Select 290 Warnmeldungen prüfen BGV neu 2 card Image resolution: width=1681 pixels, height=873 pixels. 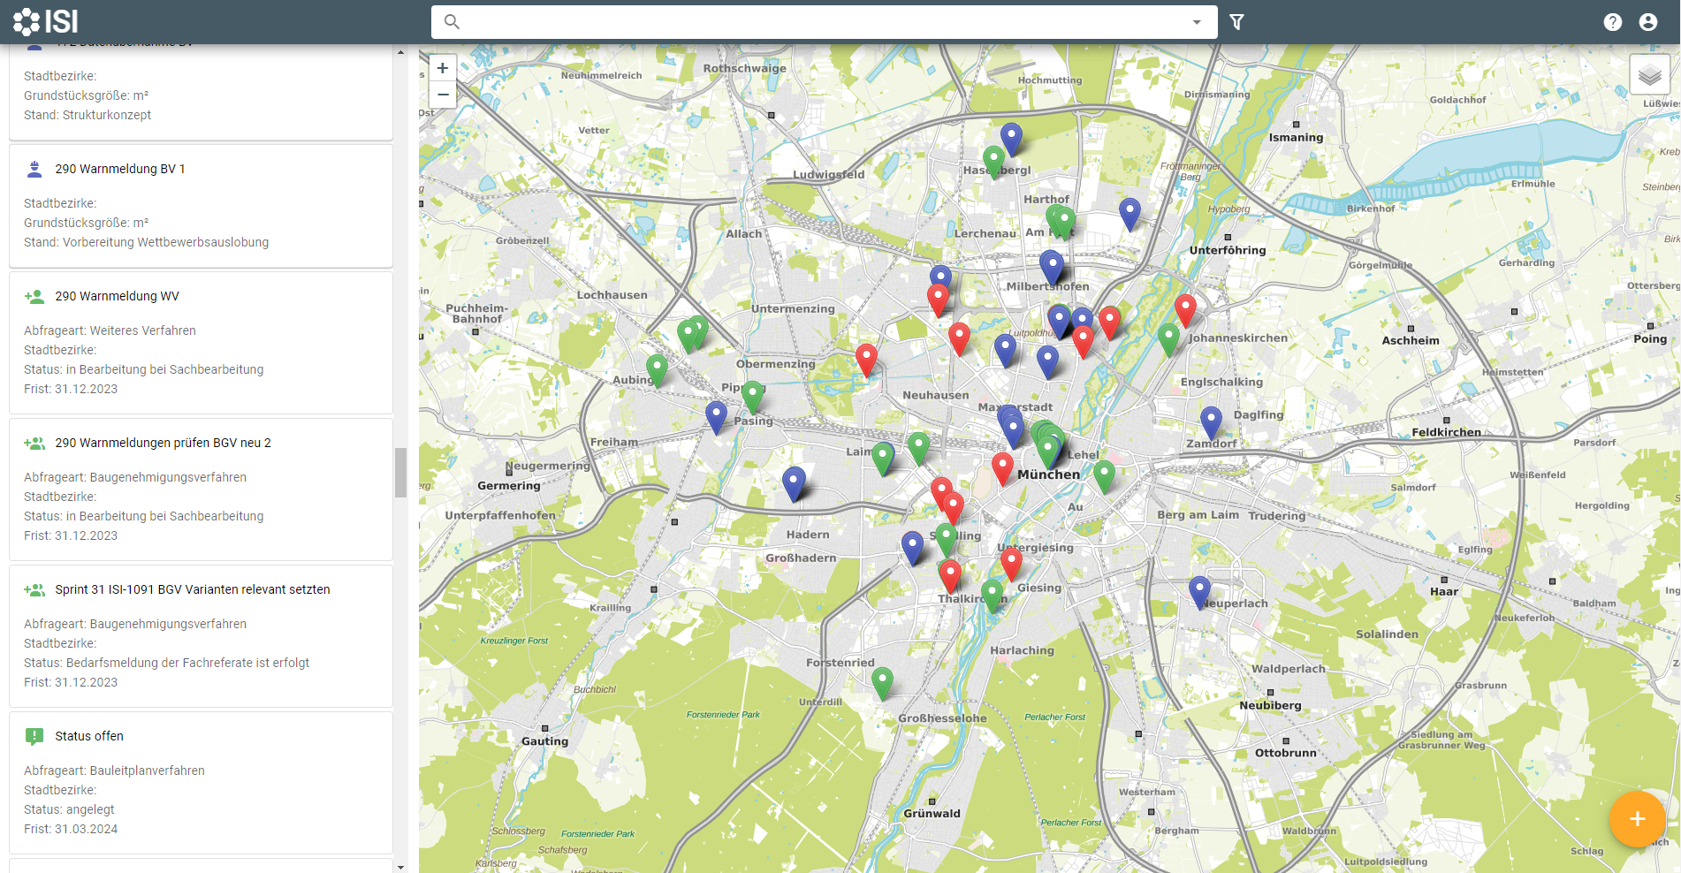163,443
